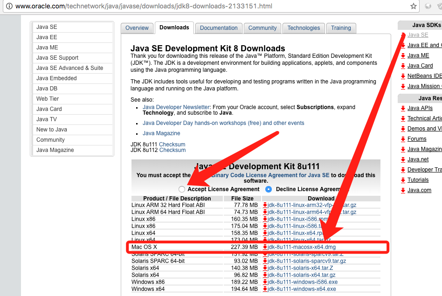
Task: Open Java Card in left sidebar
Action: 72,109
